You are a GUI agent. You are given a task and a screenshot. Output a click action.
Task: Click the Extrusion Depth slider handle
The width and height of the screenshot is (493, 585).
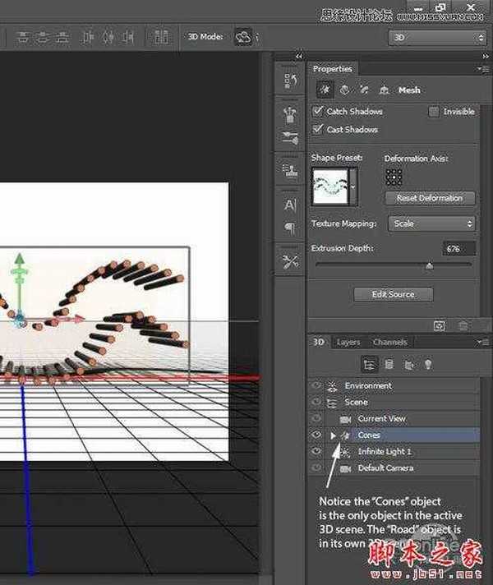[429, 265]
